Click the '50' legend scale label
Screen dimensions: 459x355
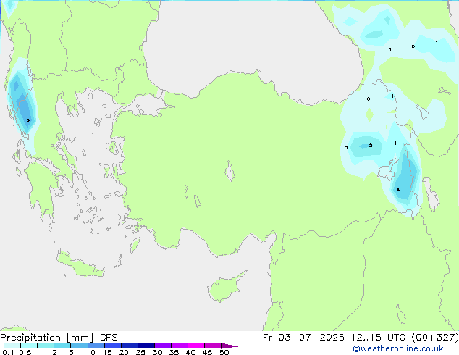point(224,352)
